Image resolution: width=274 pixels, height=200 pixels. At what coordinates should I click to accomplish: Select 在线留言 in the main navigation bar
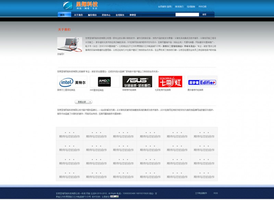pos(120,15)
